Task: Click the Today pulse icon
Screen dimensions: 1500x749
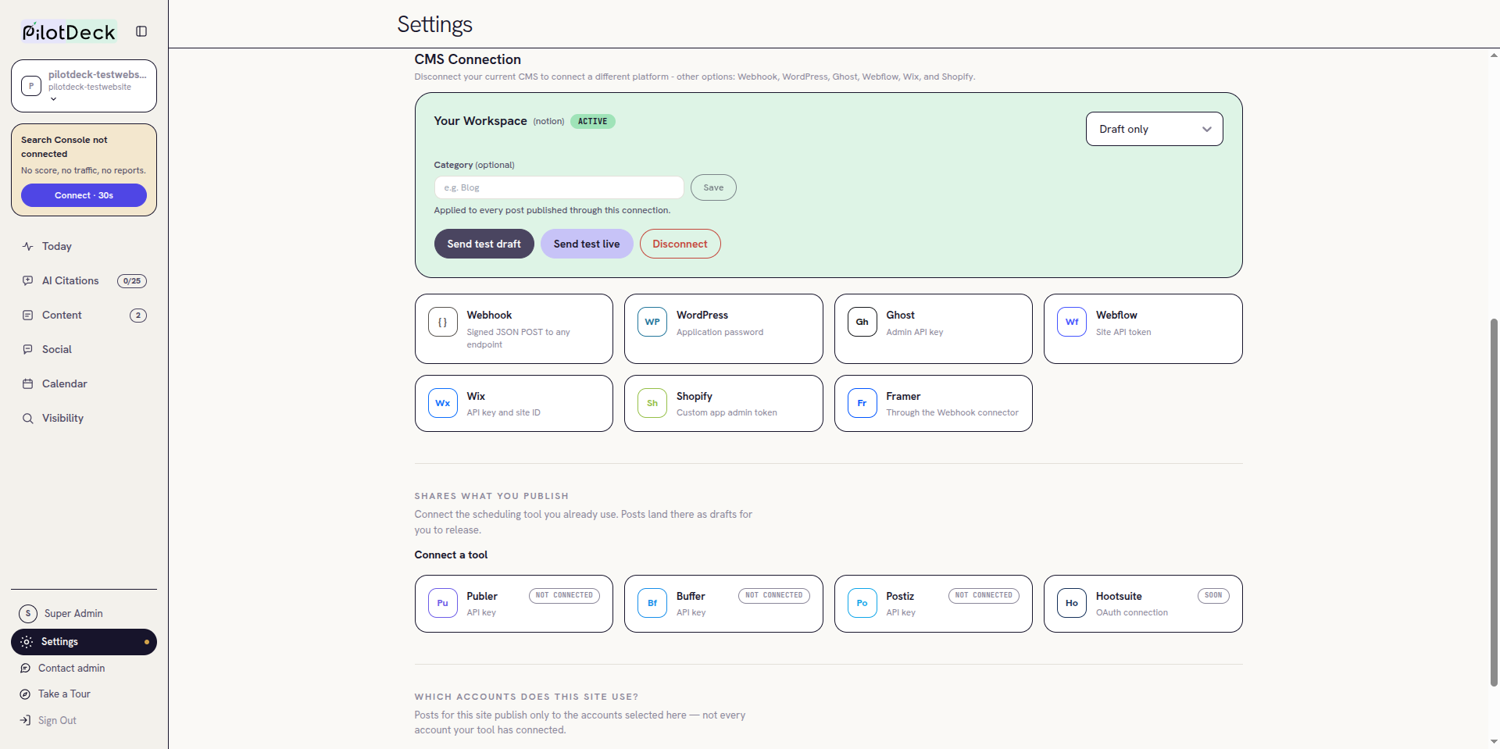Action: point(28,246)
